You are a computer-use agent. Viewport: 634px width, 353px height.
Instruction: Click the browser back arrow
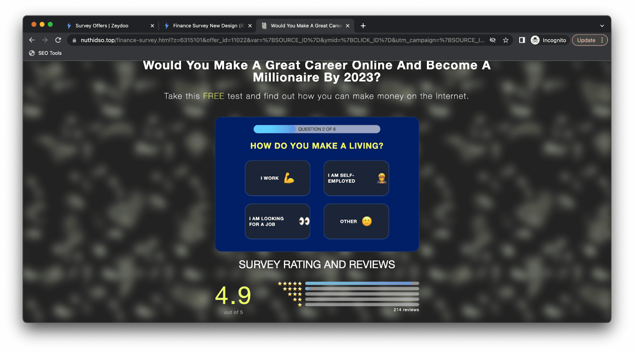coord(32,40)
